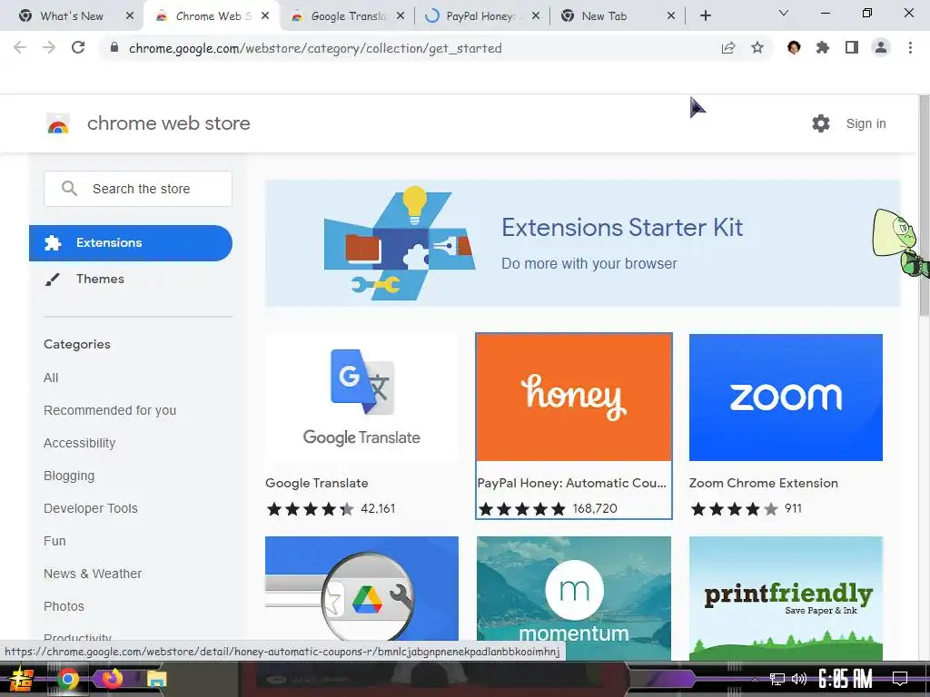Sign in to Chrome Web Store
This screenshot has height=697, width=930.
point(866,123)
